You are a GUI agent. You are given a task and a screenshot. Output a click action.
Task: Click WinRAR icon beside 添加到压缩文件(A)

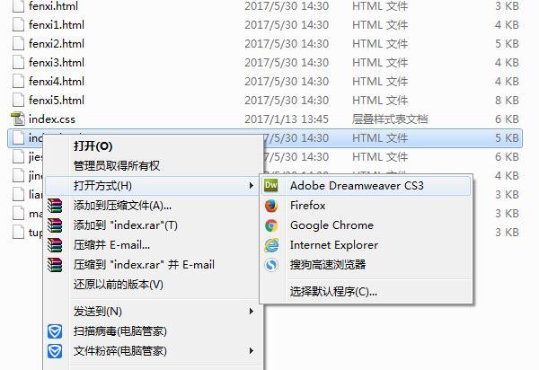tap(55, 206)
